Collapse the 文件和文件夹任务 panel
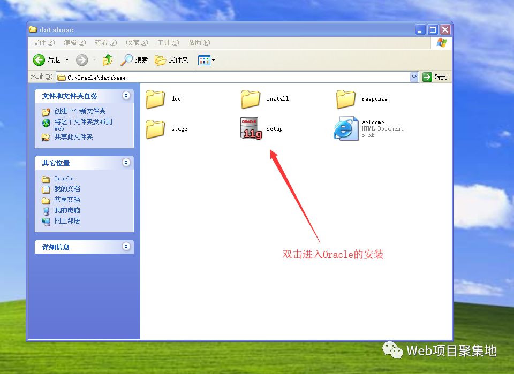Viewport: 514px width, 374px height. [126, 96]
